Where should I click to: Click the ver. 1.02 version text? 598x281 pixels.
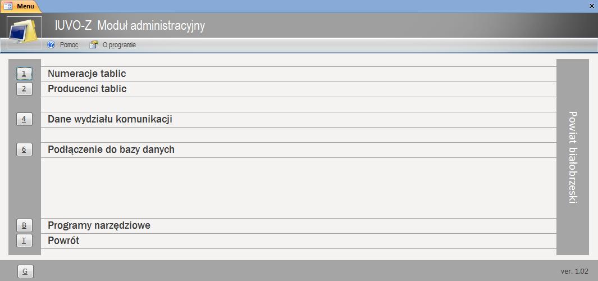(x=574, y=271)
